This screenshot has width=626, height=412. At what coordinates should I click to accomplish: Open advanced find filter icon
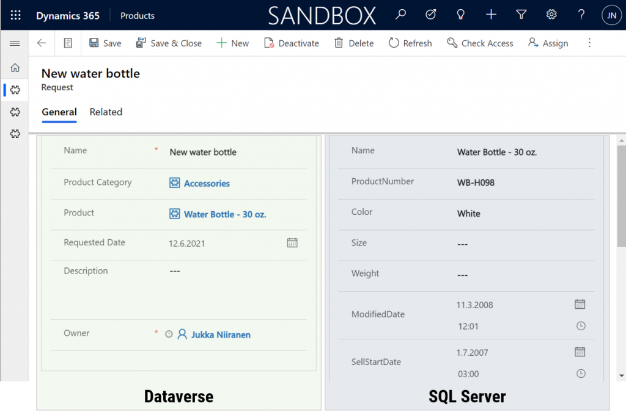click(521, 15)
